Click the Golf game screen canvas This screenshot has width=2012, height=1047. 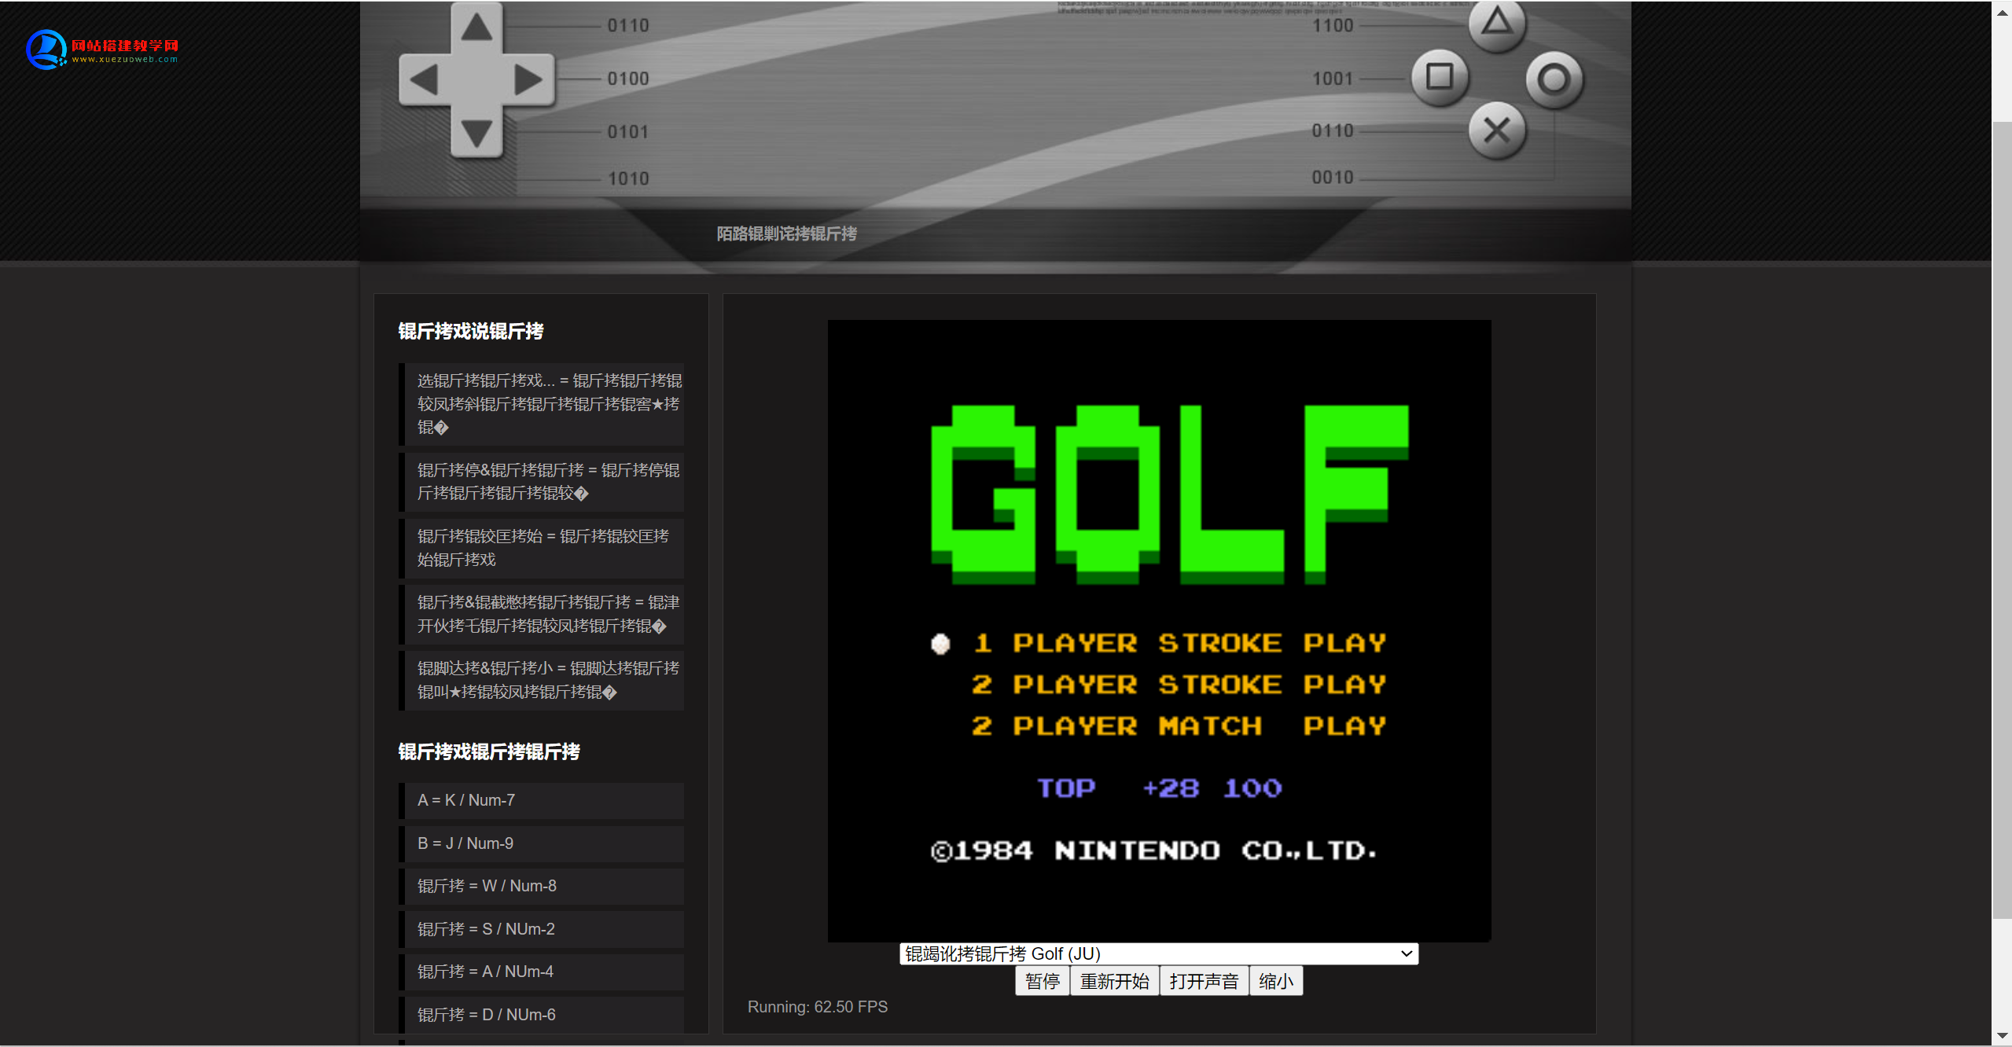(x=1159, y=630)
